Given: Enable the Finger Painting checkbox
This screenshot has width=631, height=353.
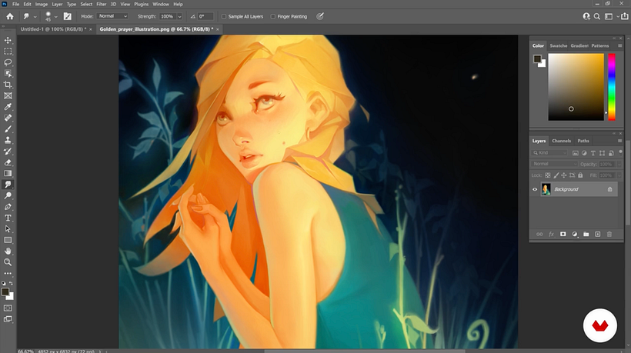Looking at the screenshot, I should click(x=273, y=15).
